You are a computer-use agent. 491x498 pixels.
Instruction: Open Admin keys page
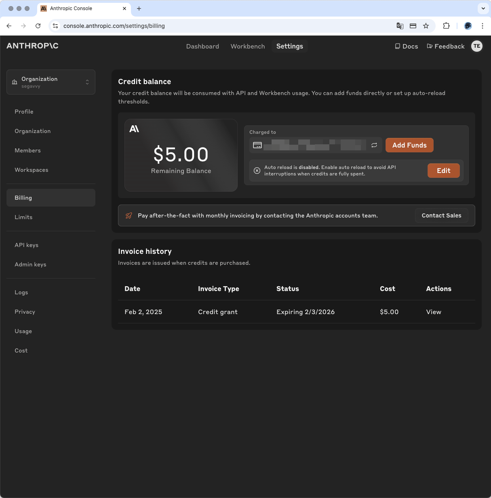tap(51, 264)
